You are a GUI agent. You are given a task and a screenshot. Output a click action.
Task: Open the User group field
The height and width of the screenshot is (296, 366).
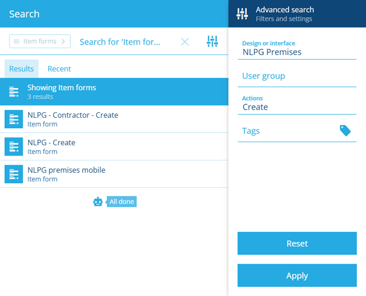[297, 76]
